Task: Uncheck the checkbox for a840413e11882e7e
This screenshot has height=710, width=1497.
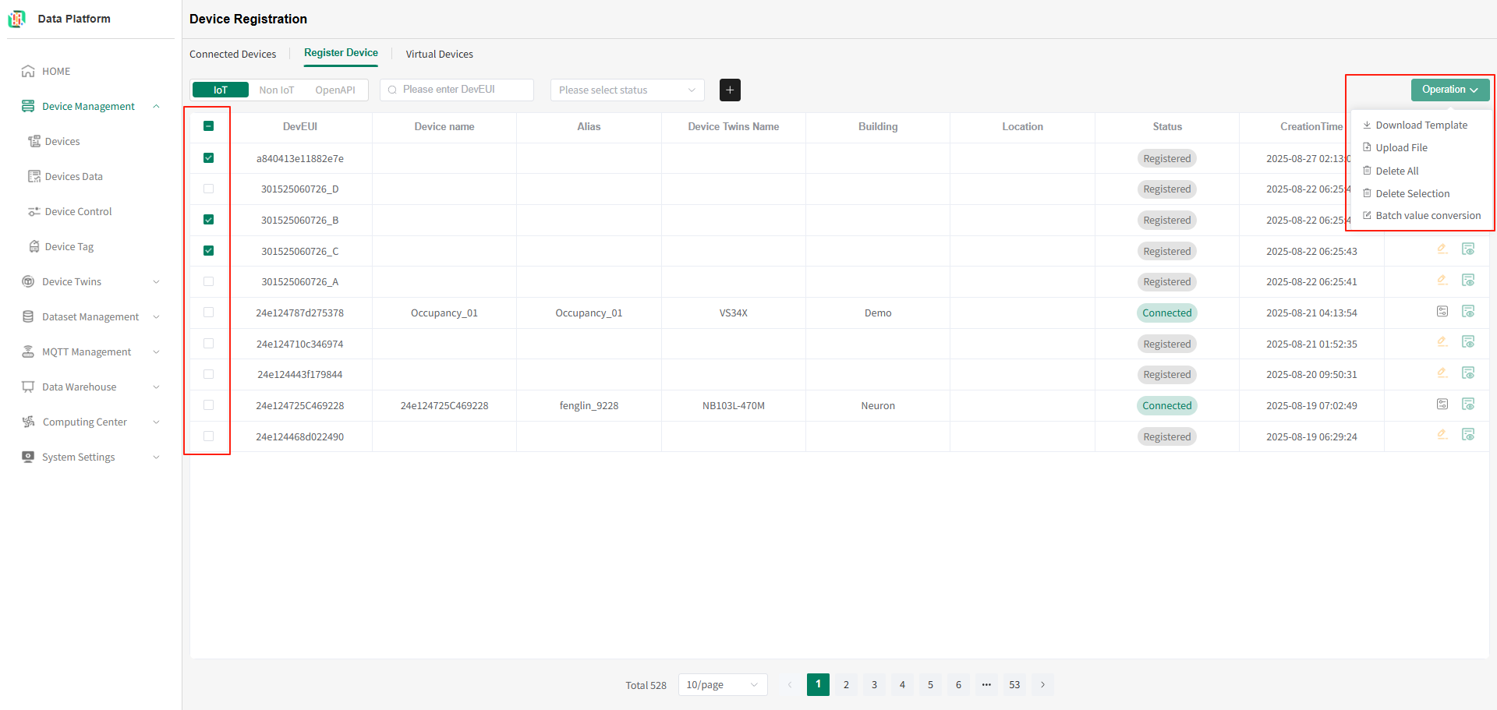Action: (x=208, y=157)
